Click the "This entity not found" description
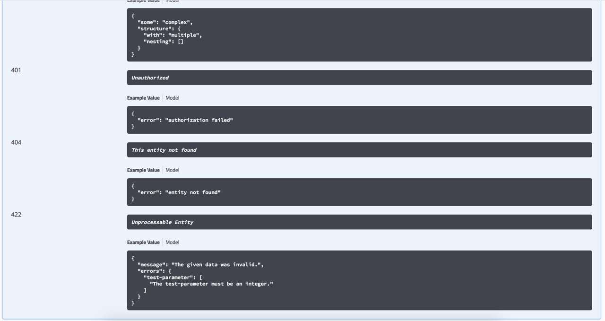The height and width of the screenshot is (321, 605). coord(164,150)
